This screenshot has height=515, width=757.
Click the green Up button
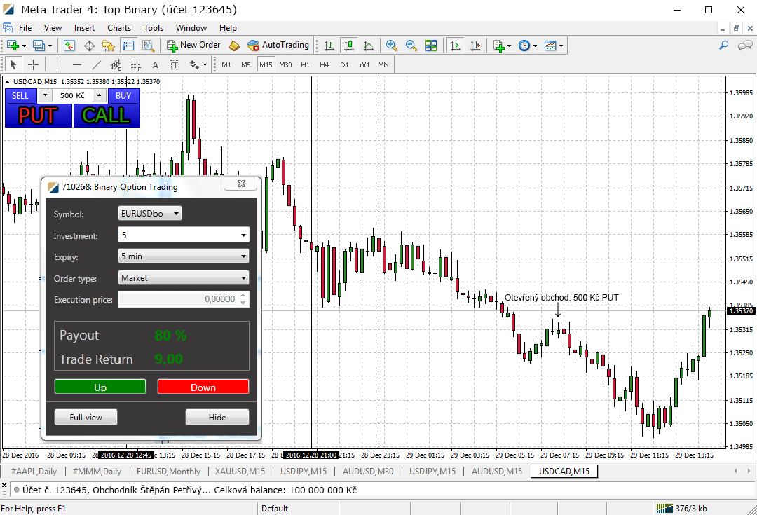(x=100, y=387)
